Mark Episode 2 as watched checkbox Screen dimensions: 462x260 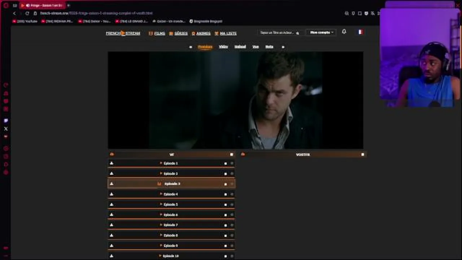coord(226,174)
